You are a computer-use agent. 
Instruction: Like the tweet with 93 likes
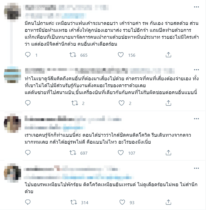122,202
